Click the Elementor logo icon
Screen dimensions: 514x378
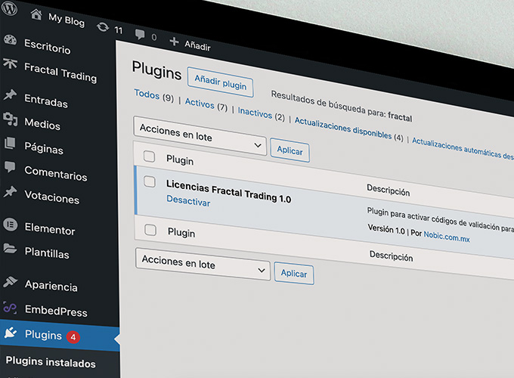(x=11, y=225)
